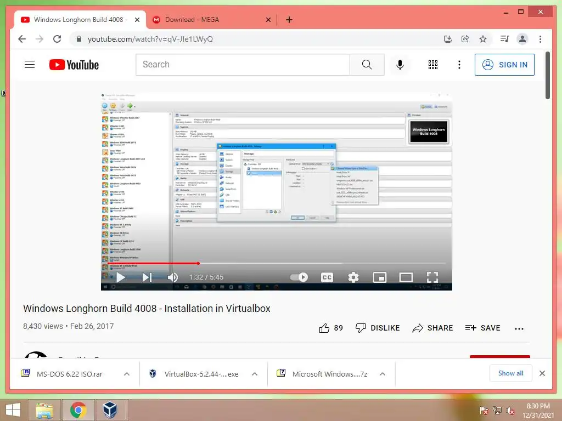Screen dimensions: 562x421
Task: Save the video to a playlist
Action: tap(482, 328)
